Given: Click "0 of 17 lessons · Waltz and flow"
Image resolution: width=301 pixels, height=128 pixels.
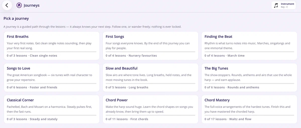Looking at the screenshot, I should pos(228,119).
